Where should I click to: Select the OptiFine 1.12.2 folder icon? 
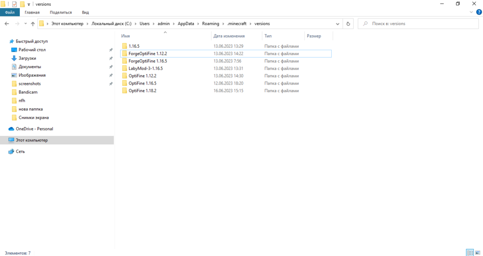click(125, 76)
